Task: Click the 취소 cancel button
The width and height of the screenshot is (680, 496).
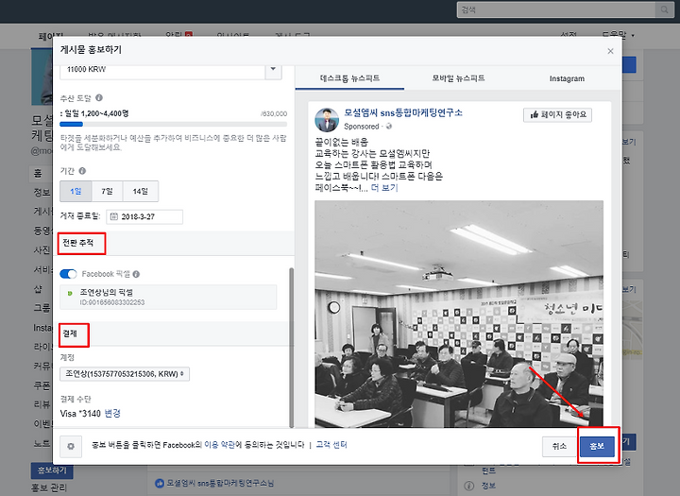Action: pyautogui.click(x=559, y=446)
